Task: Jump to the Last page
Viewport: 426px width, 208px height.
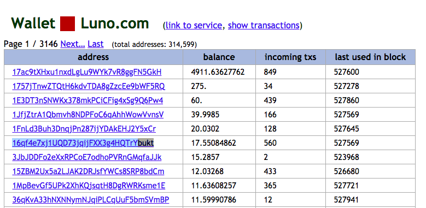Action: 95,44
